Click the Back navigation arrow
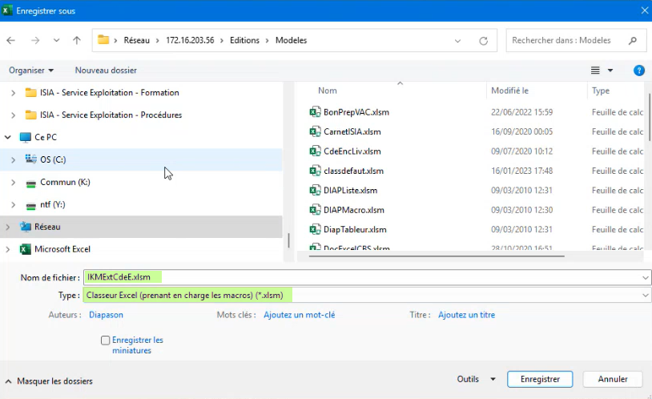Image resolution: width=652 pixels, height=399 pixels. pyautogui.click(x=12, y=40)
